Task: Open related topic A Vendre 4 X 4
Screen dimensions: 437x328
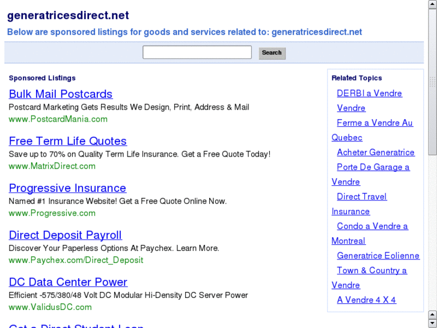Action: [367, 300]
